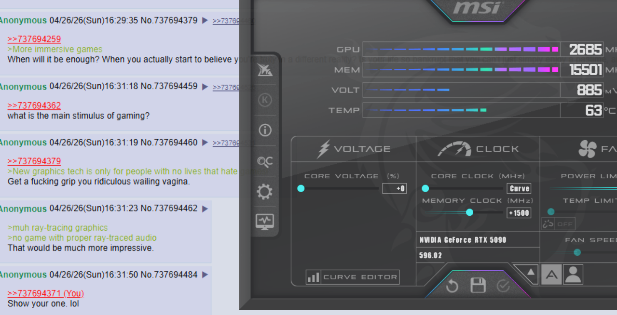Open post menu arrow for No.737694459

tap(205, 87)
